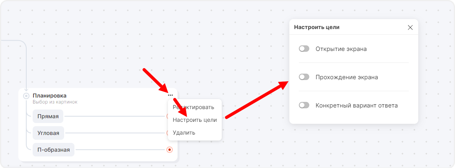This screenshot has width=455, height=168.
Task: Click the Конкретный вариант ответа label text
Action: coord(356,105)
